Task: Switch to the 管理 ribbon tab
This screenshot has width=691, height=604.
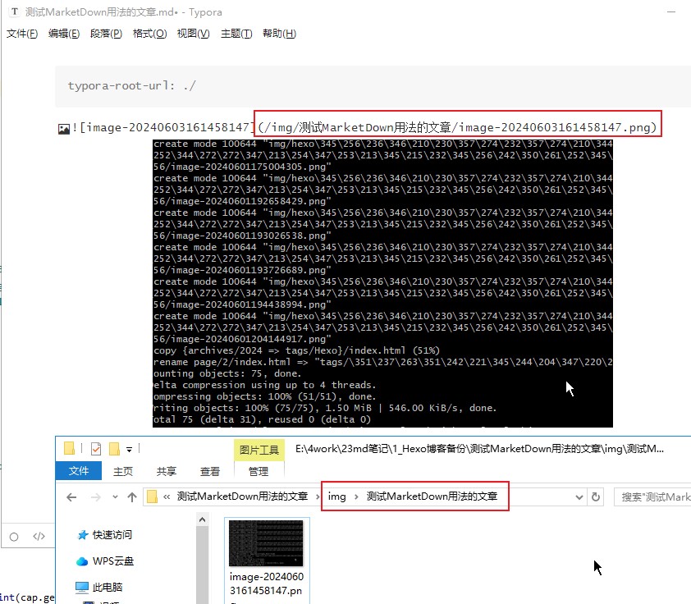Action: pos(259,471)
